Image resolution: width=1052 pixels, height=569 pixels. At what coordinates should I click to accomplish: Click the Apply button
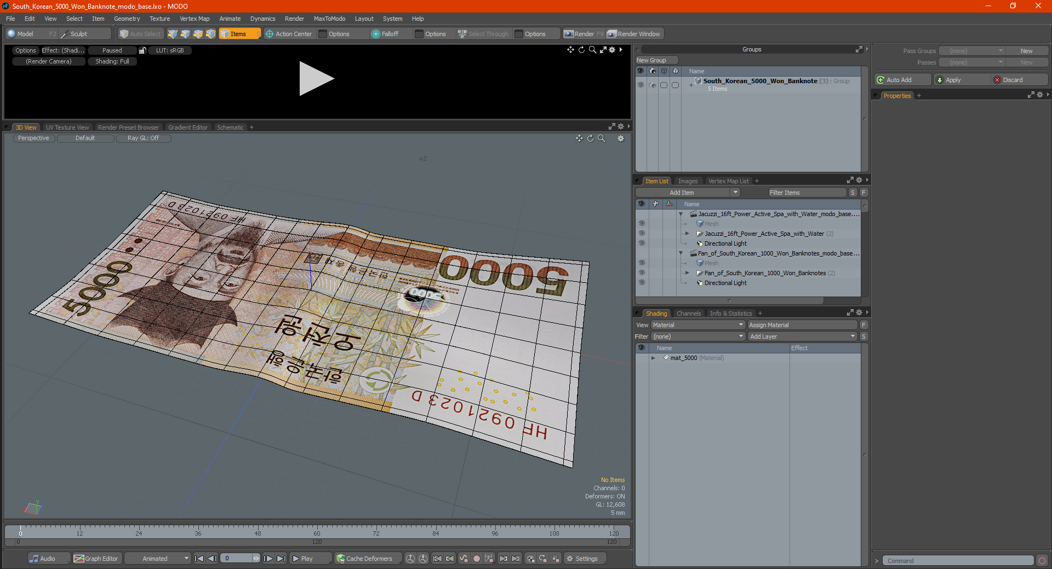pos(962,80)
